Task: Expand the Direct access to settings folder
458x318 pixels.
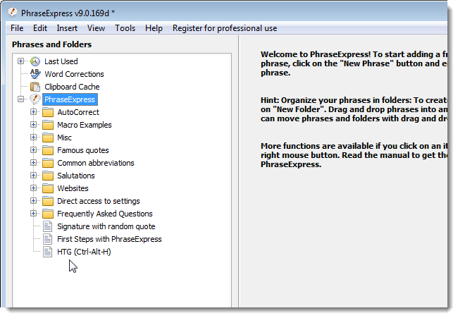Action: click(x=34, y=201)
